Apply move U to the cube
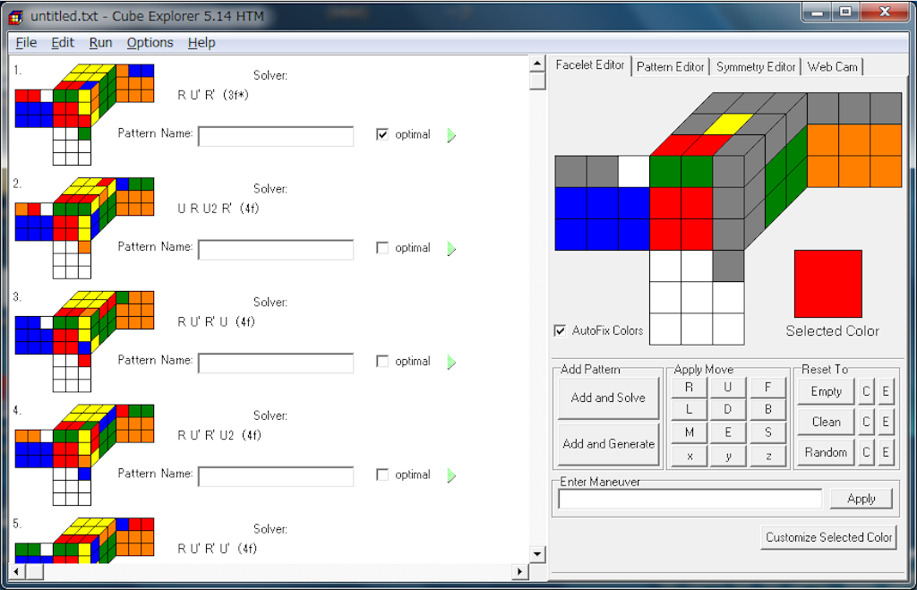 click(727, 387)
